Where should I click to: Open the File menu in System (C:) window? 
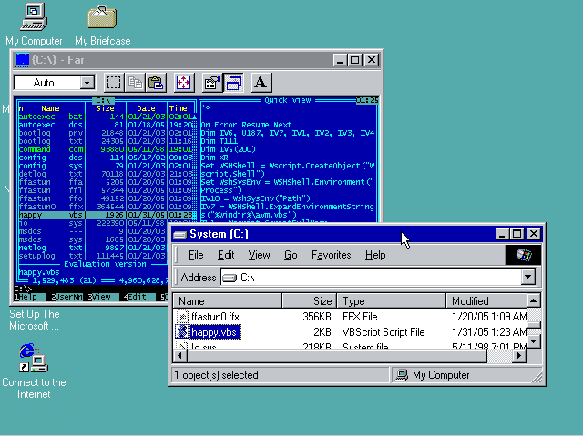(196, 255)
